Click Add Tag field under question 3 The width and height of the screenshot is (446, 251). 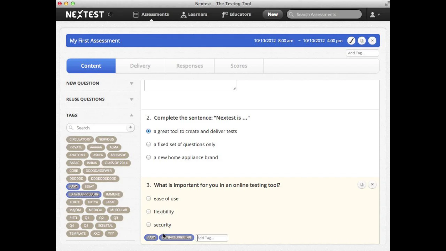point(212,238)
